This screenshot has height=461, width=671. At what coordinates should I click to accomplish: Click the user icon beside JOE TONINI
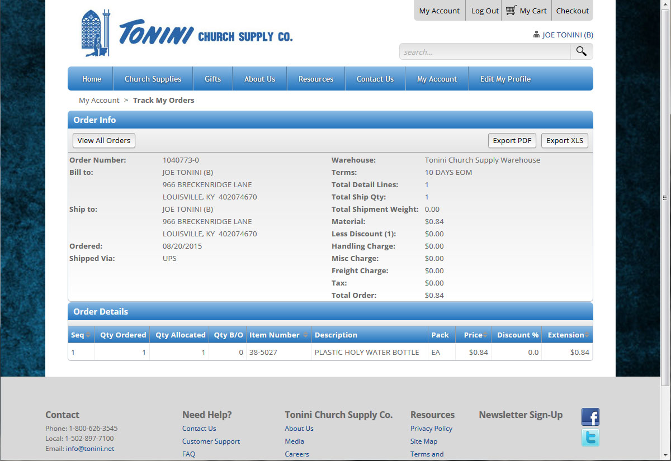pos(537,35)
